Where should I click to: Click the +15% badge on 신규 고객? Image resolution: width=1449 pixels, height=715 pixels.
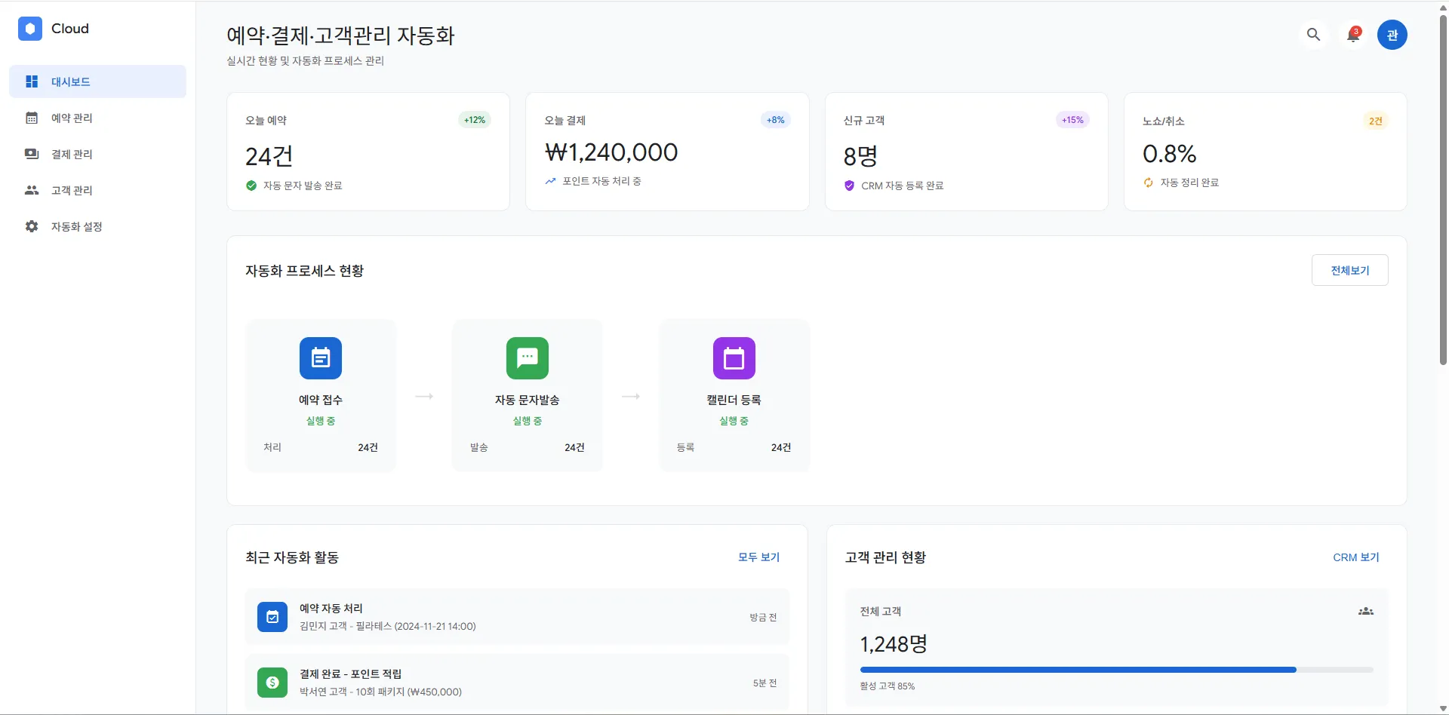coord(1072,120)
